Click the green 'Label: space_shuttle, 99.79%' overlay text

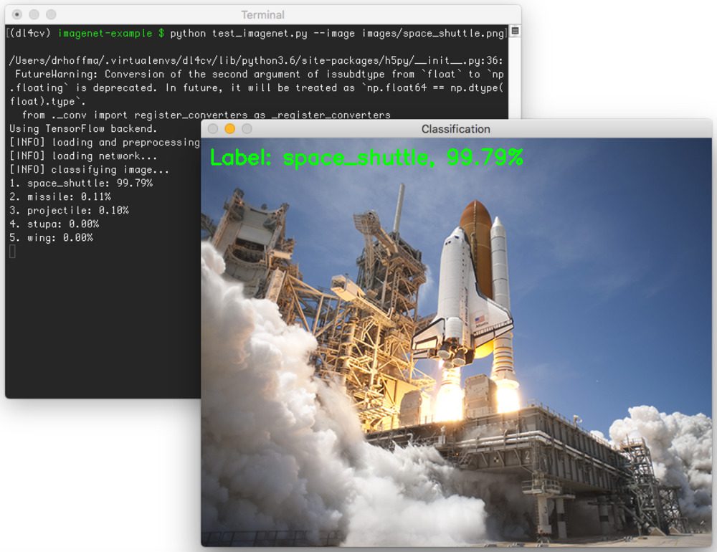[366, 158]
